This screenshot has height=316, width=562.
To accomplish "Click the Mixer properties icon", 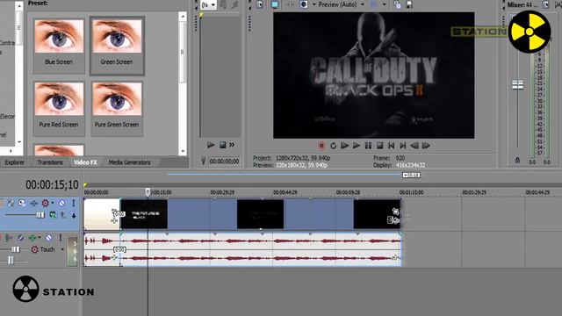I will coord(545,4).
